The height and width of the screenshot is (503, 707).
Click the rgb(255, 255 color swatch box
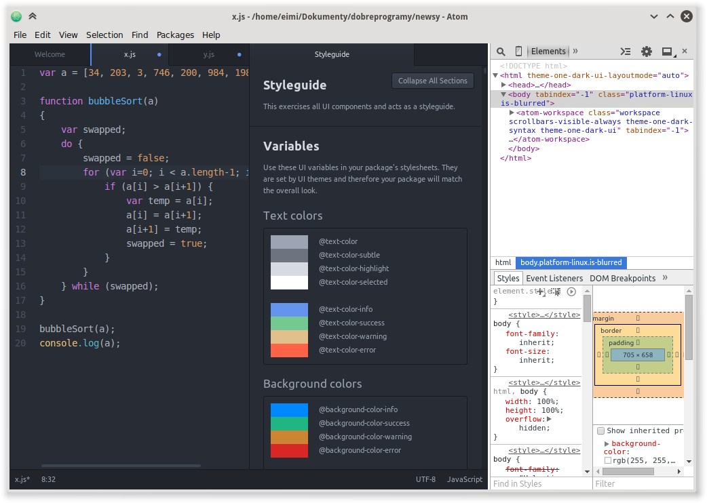pos(608,460)
